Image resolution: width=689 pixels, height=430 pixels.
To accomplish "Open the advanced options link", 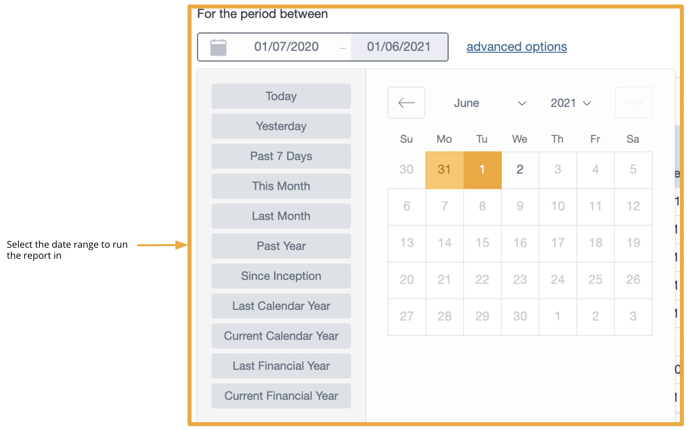I will [516, 47].
